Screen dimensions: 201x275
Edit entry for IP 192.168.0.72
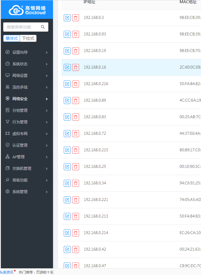point(67,134)
